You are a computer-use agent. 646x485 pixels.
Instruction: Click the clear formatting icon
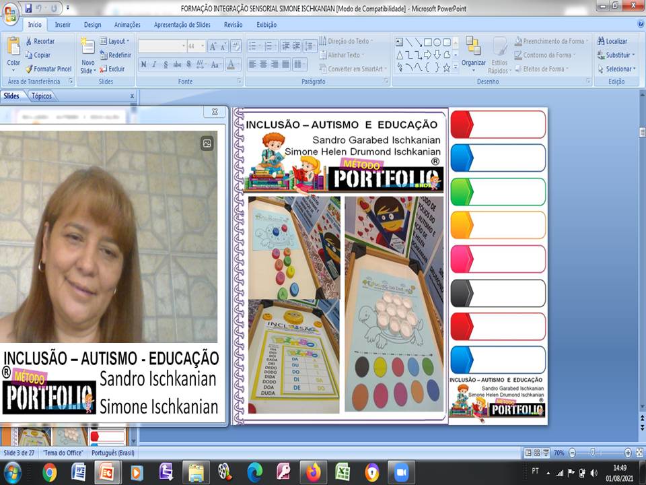(236, 46)
